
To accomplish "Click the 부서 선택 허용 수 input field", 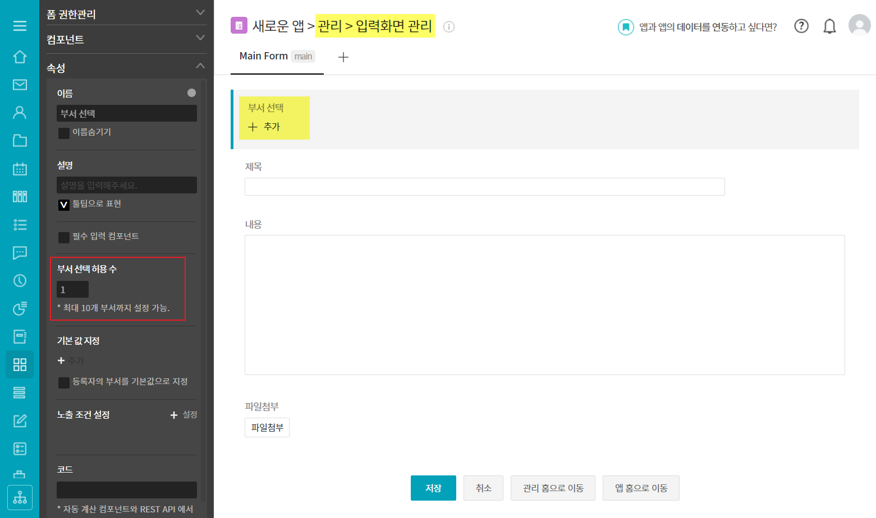I will (72, 290).
